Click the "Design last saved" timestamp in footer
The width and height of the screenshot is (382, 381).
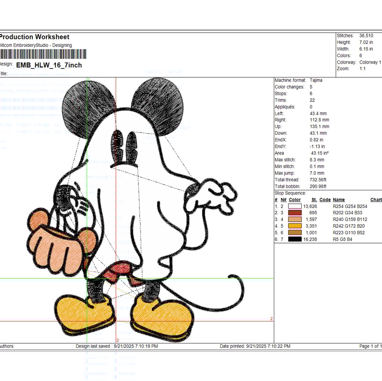point(117,346)
